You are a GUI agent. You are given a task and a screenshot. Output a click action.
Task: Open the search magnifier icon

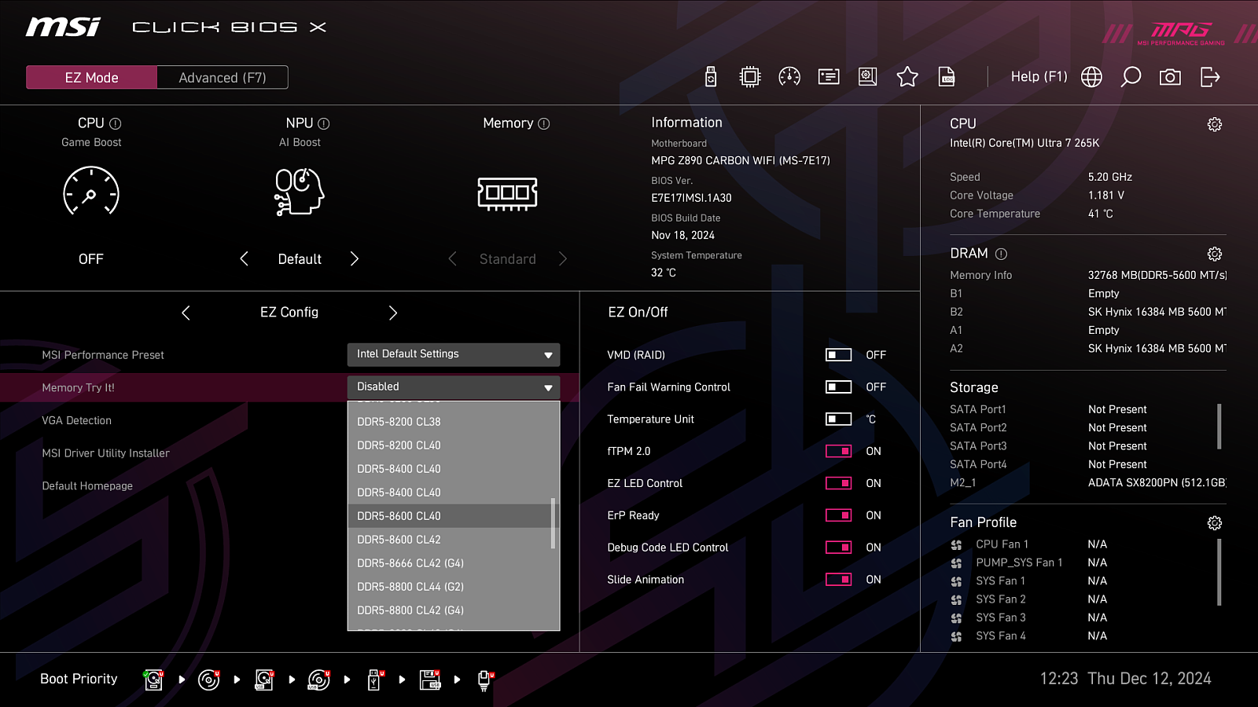coord(1131,76)
